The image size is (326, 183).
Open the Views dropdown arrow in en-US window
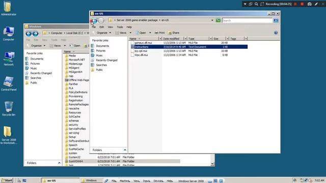pyautogui.click(x=130, y=33)
